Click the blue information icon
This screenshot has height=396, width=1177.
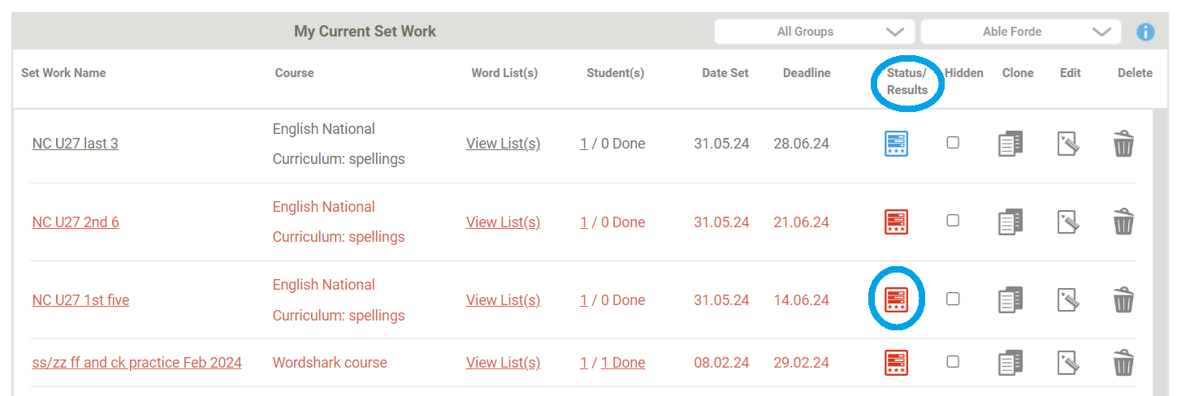click(1145, 32)
